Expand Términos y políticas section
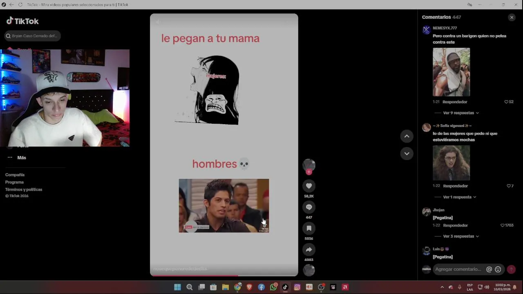Viewport: 523px width, 294px height. point(24,189)
